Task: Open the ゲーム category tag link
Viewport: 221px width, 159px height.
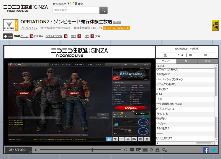Action: pos(24,36)
